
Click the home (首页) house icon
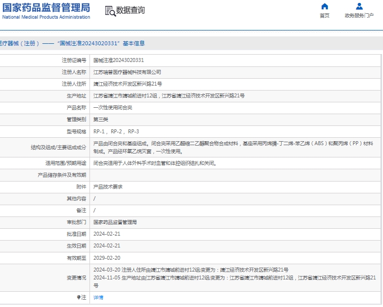pyautogui.click(x=324, y=6)
